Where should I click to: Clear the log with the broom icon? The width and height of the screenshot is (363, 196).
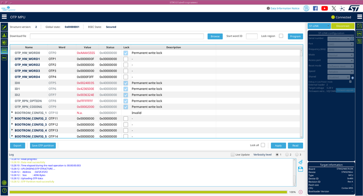[x=301, y=162]
